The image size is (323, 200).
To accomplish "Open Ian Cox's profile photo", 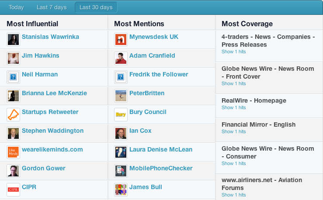I will click(121, 133).
